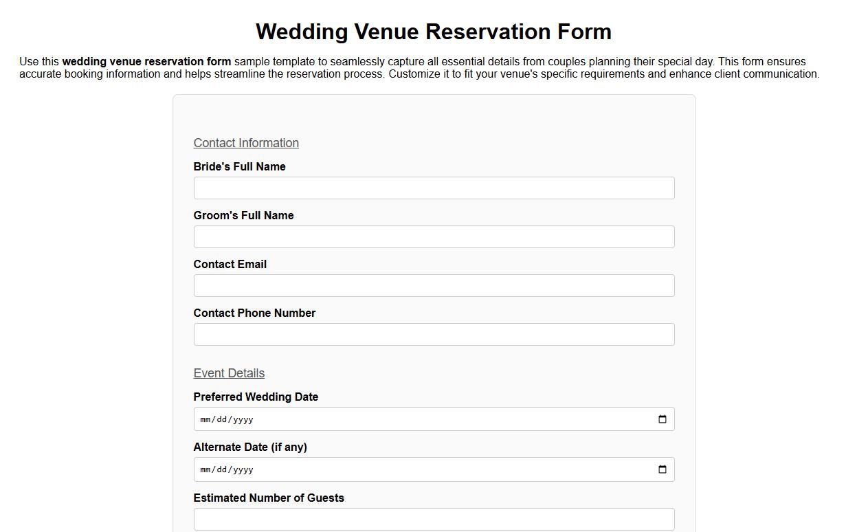This screenshot has height=532, width=868.
Task: Focus the Contact Email input field
Action: 434,285
